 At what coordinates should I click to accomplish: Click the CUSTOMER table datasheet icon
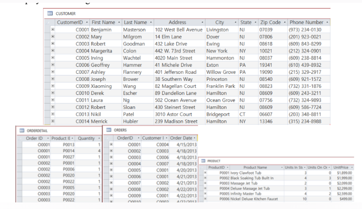[50, 13]
